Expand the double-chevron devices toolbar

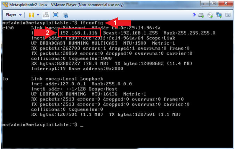(194, 15)
